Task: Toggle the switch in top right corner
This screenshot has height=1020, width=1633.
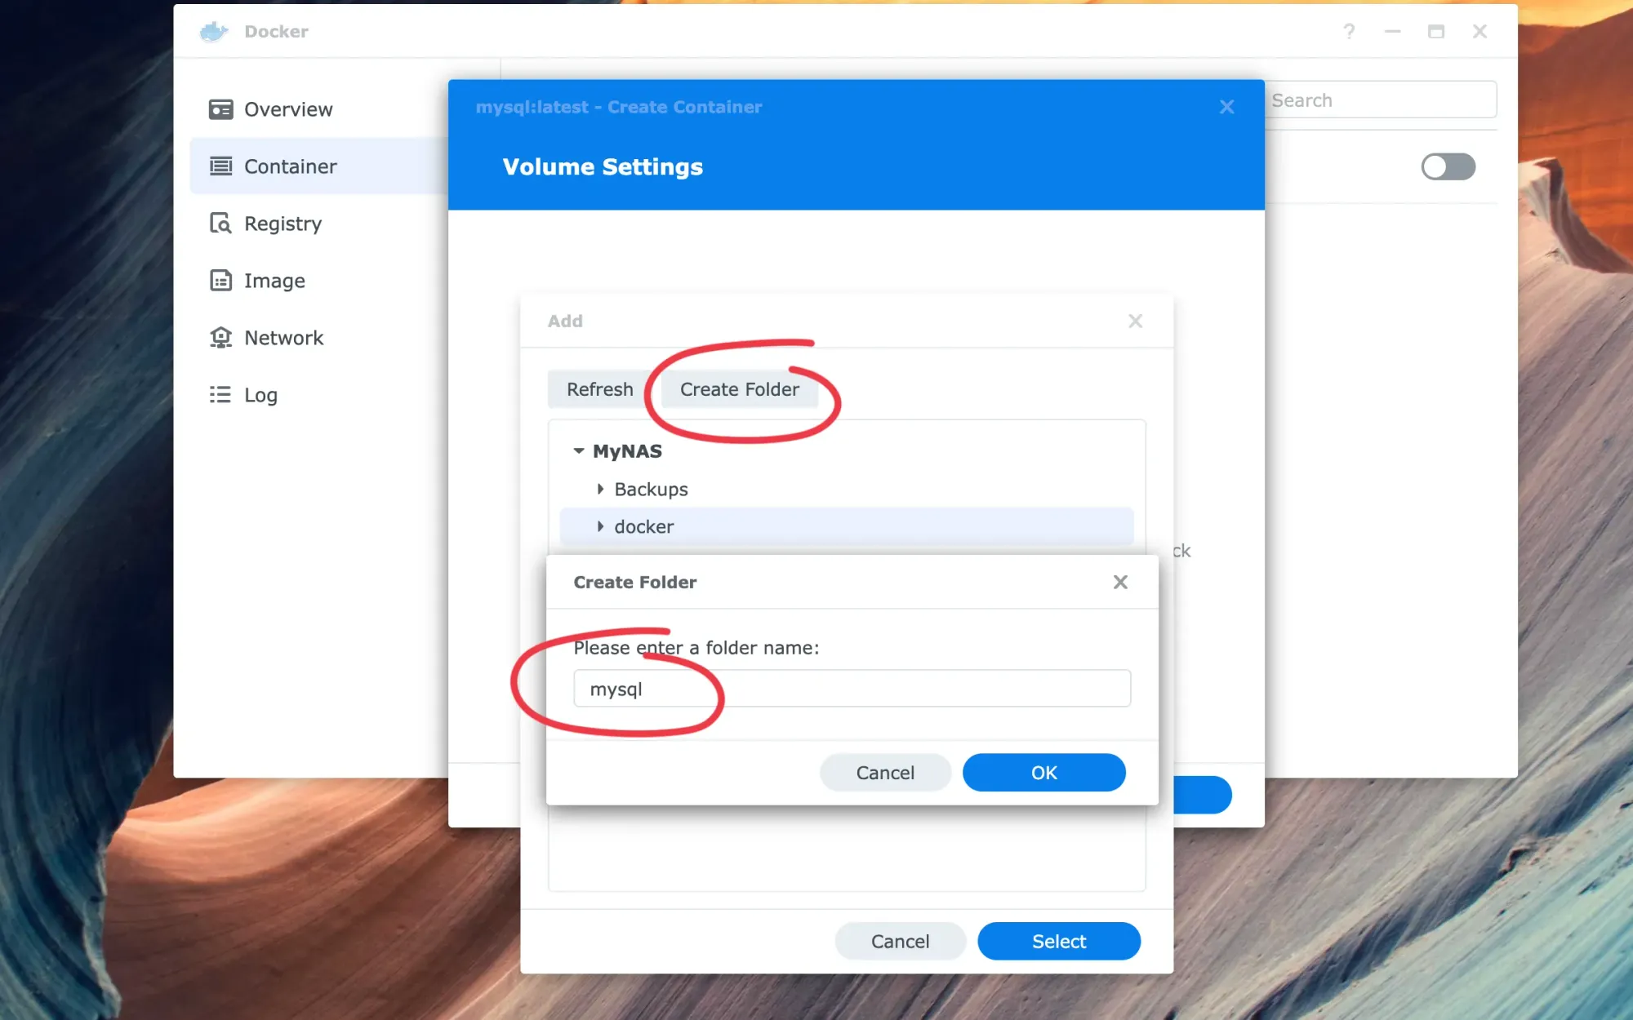Action: tap(1447, 166)
